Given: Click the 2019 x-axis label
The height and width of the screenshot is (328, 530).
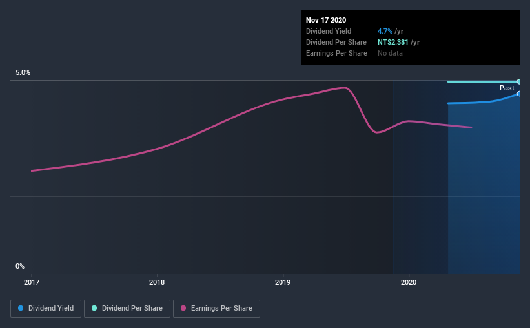Looking at the screenshot, I should point(283,282).
